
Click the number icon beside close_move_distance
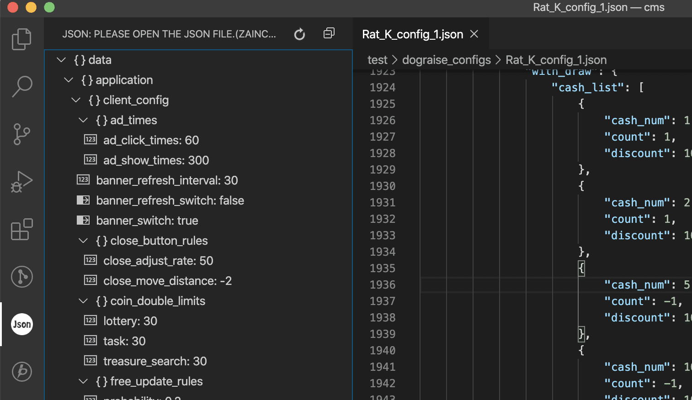pos(90,280)
